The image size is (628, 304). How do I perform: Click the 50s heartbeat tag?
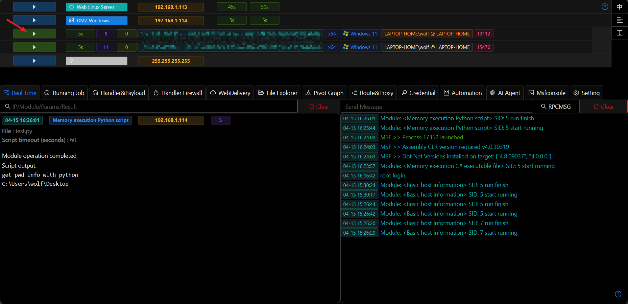pyautogui.click(x=265, y=7)
